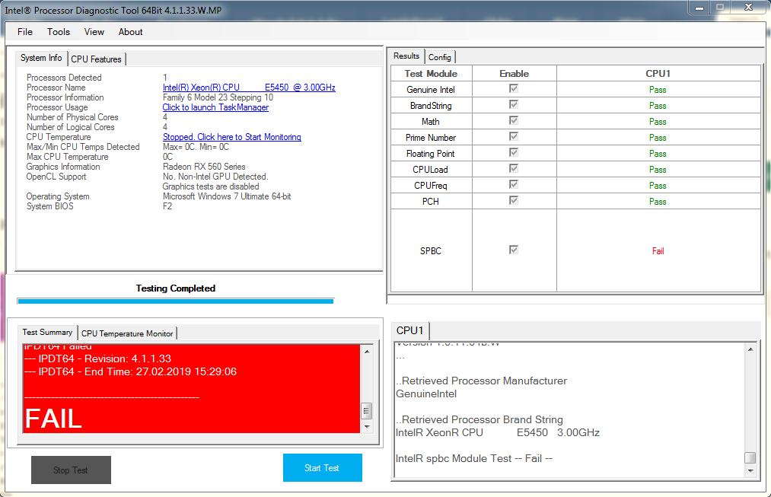Image resolution: width=771 pixels, height=497 pixels.
Task: Click the Stop Test button
Action: click(x=71, y=470)
